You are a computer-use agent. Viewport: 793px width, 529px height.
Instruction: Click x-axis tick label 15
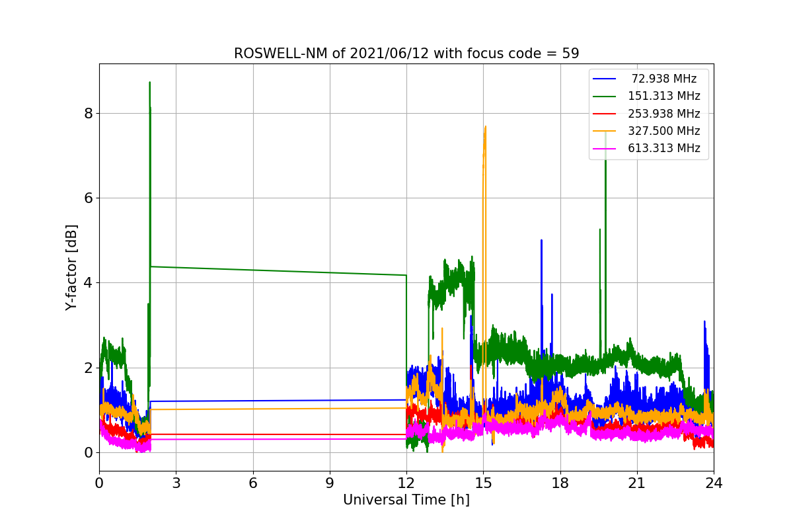coord(483,483)
